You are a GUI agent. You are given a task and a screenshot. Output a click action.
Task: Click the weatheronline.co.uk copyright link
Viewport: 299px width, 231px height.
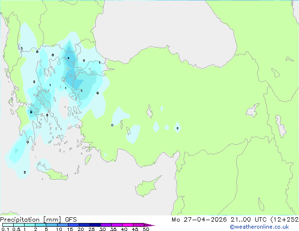click(x=259, y=227)
